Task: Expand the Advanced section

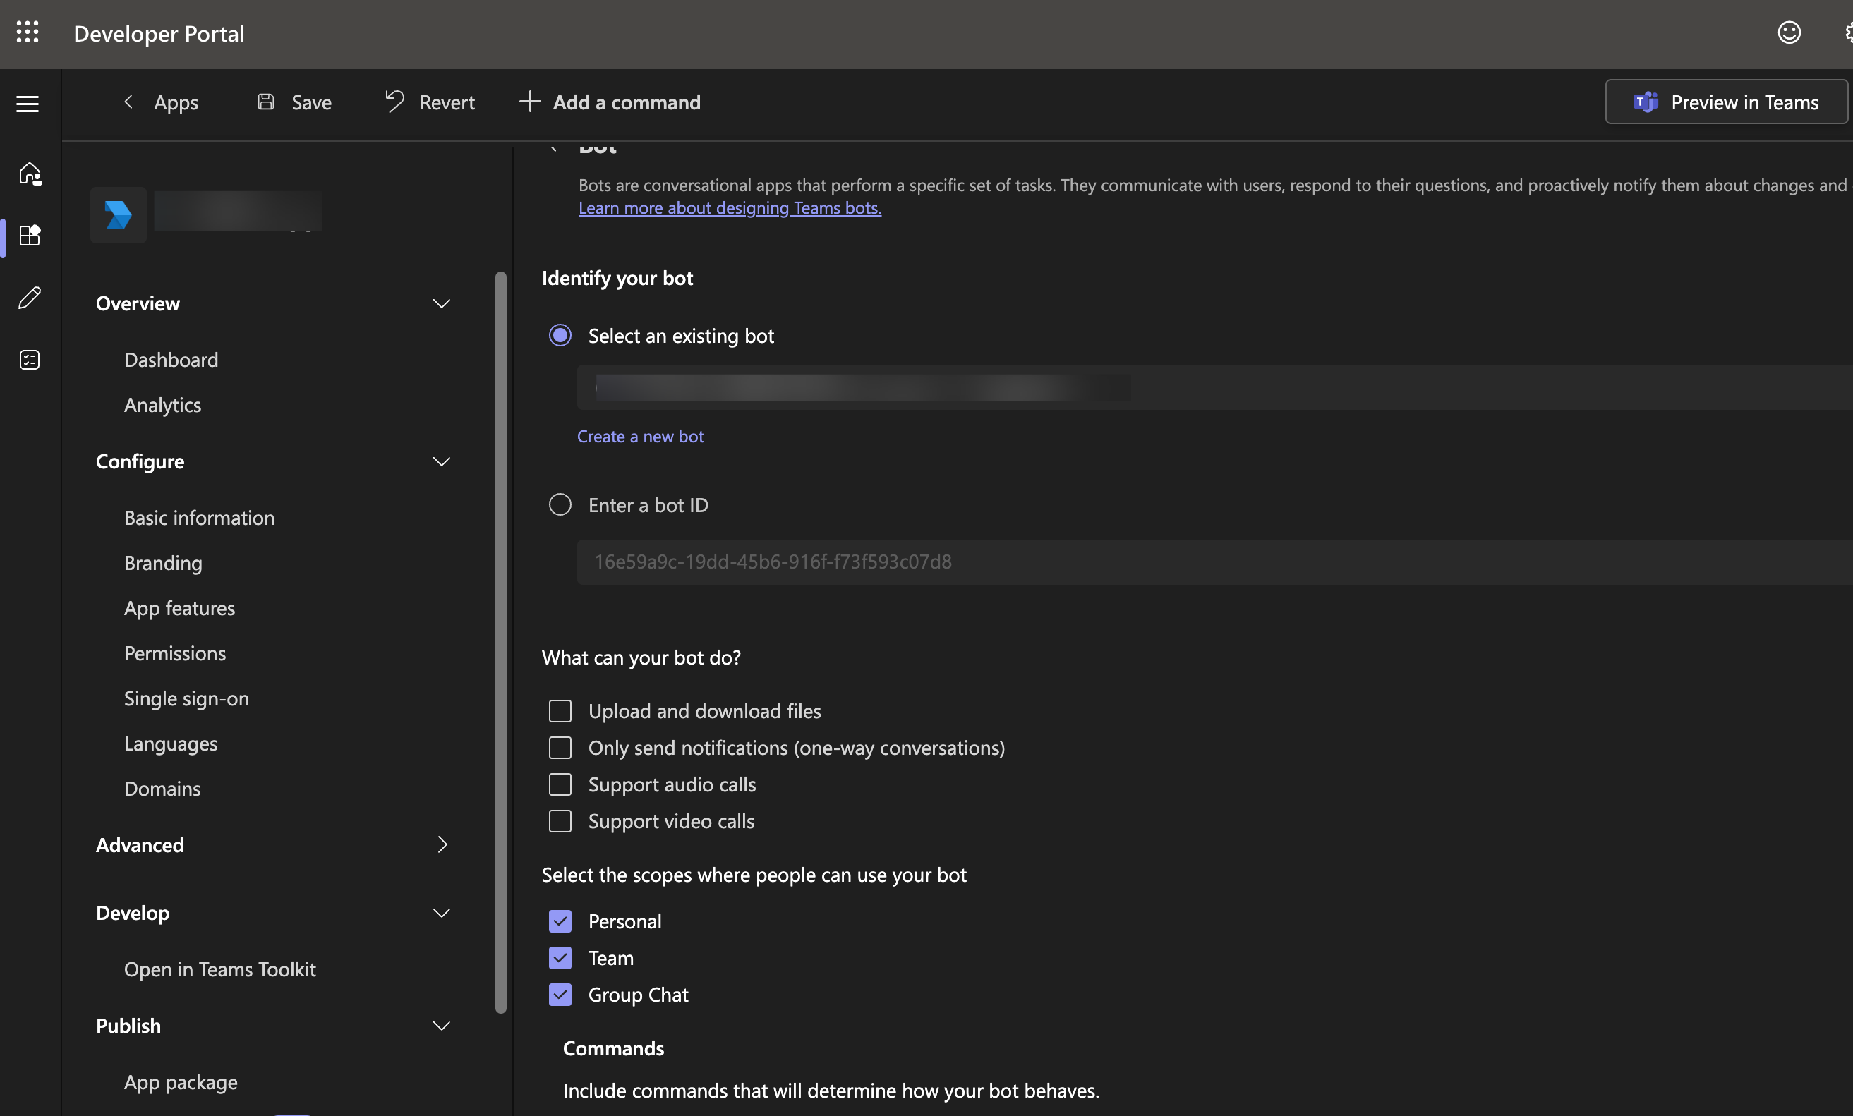Action: (442, 844)
